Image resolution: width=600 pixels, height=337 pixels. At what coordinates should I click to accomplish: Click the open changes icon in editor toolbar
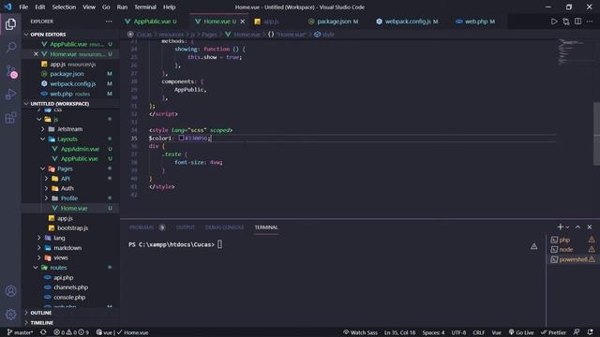(x=566, y=22)
